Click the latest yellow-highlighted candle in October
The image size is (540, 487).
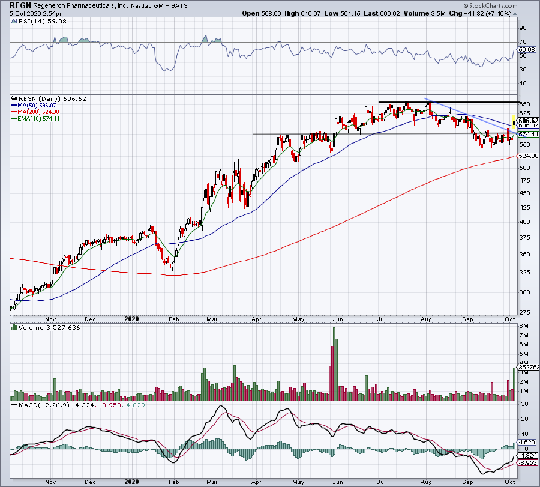pyautogui.click(x=514, y=121)
